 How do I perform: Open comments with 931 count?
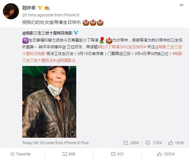[117, 154]
